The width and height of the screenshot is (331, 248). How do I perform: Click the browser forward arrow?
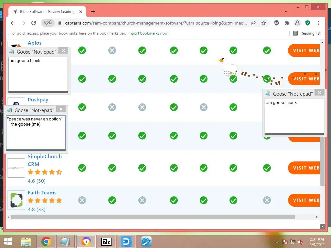click(23, 23)
